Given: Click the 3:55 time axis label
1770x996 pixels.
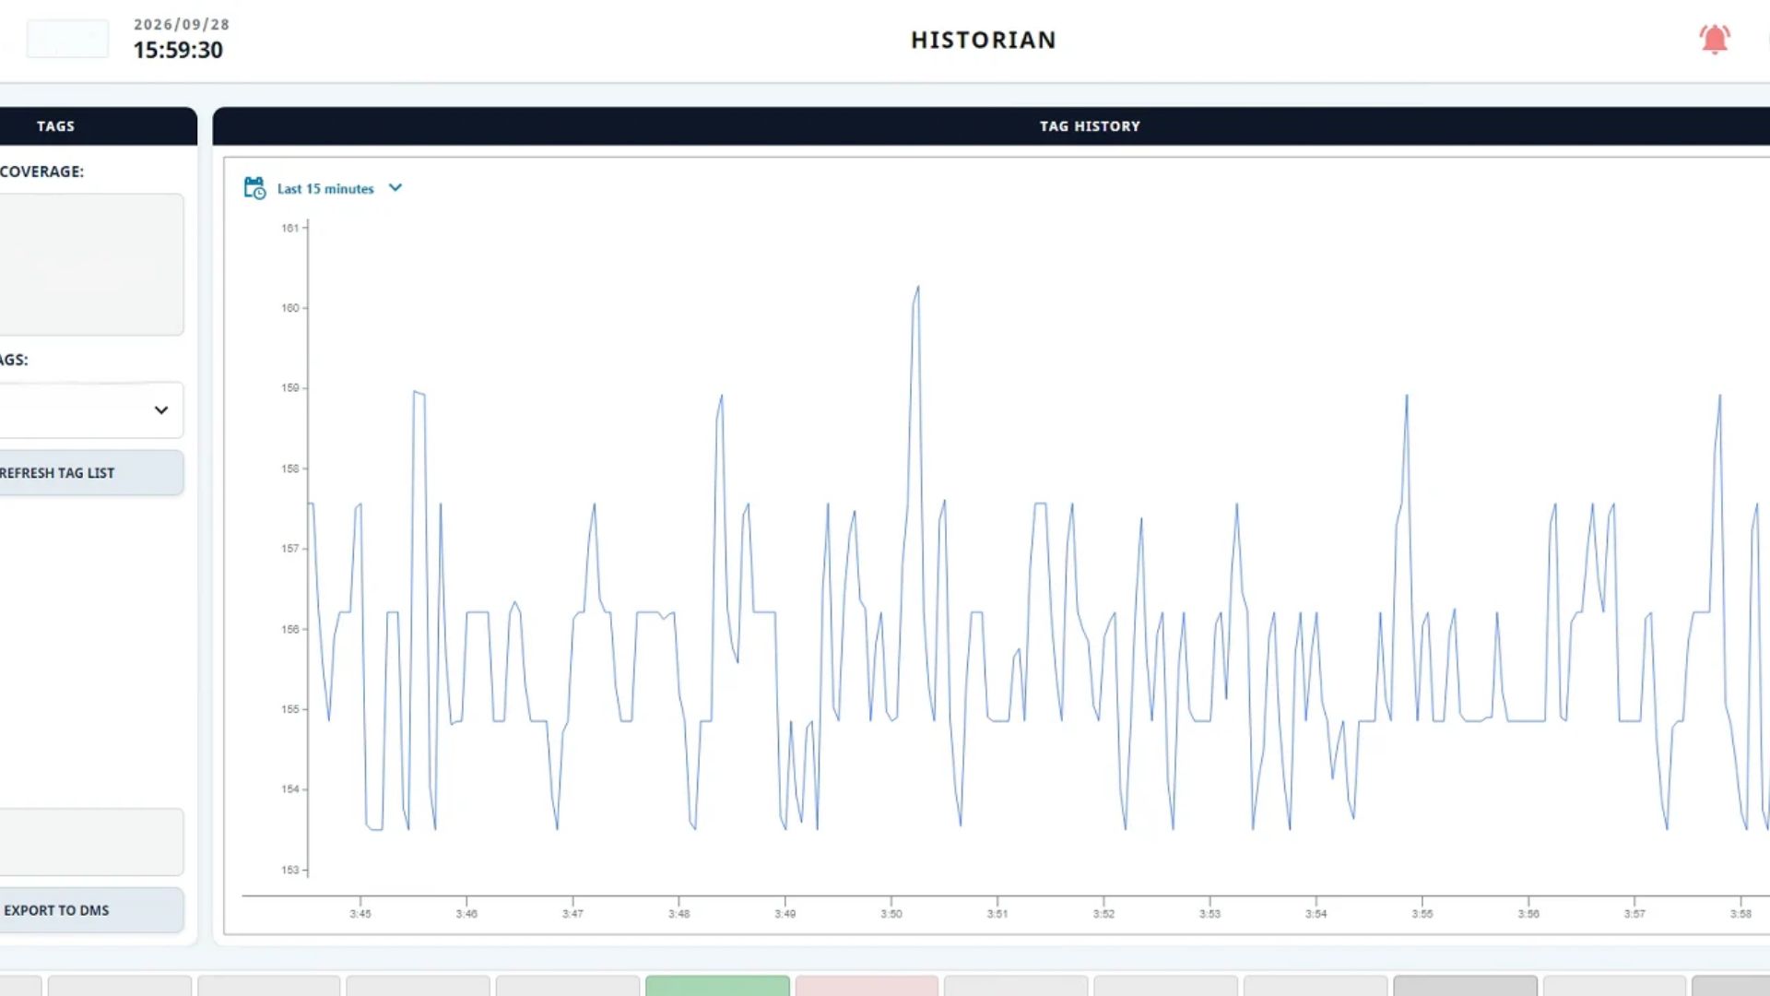Looking at the screenshot, I should click(x=1422, y=914).
